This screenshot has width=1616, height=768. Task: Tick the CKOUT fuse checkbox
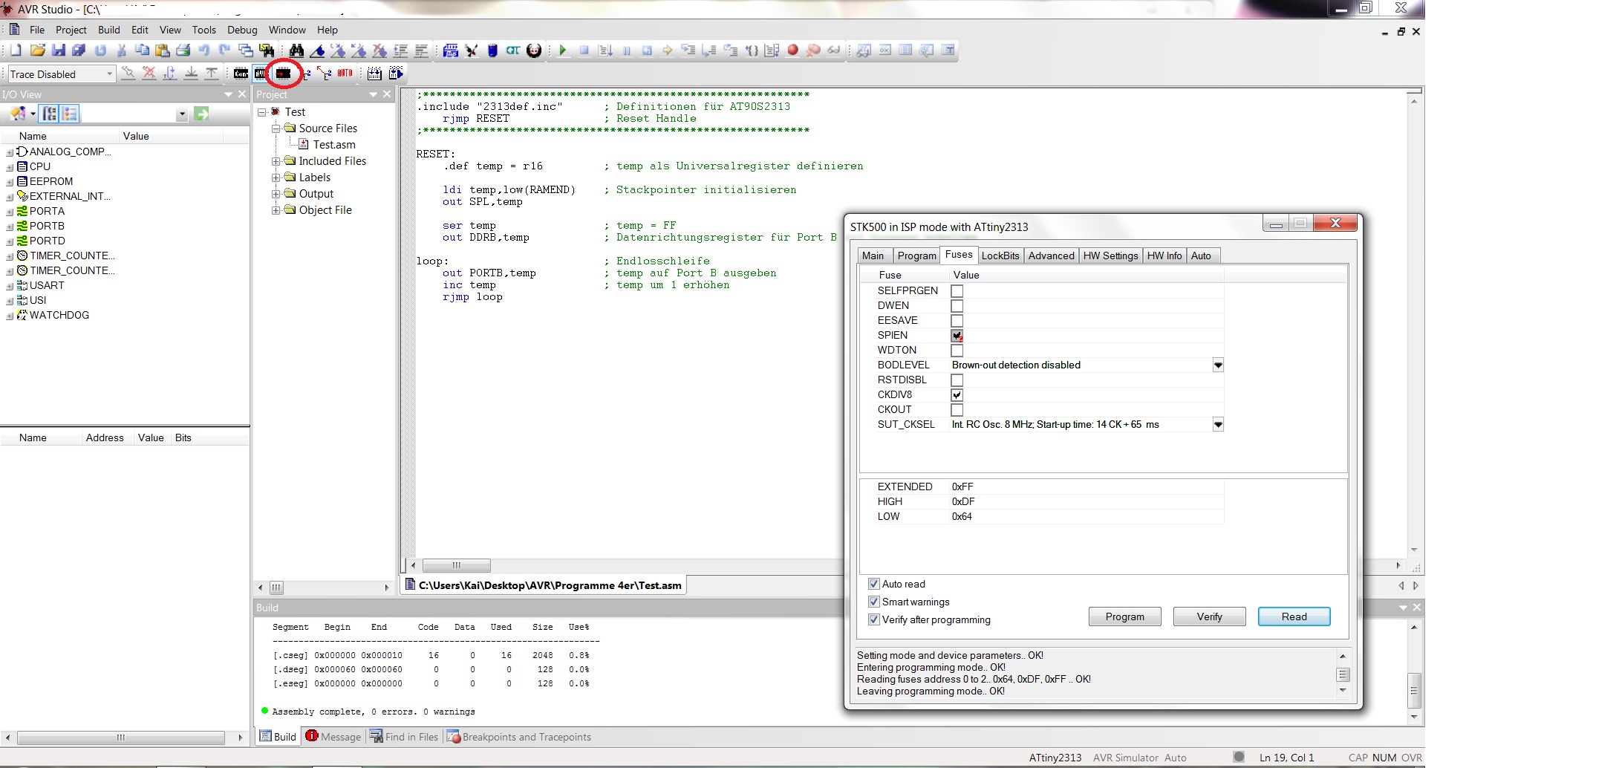point(957,410)
